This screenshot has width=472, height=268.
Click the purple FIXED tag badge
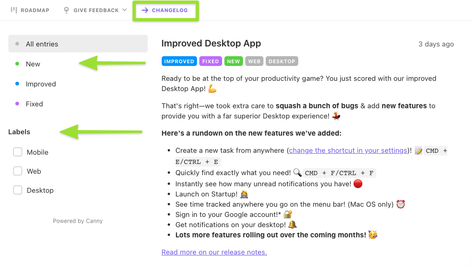211,61
